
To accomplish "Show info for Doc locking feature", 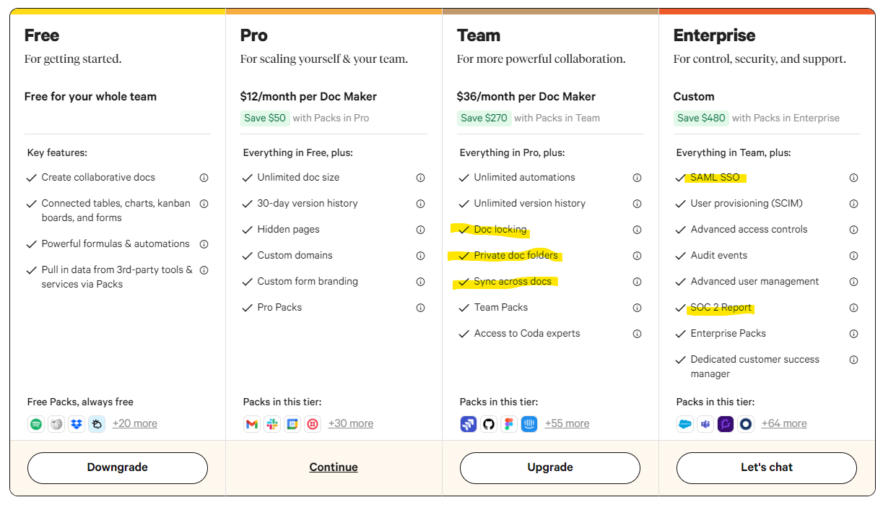I will (637, 230).
